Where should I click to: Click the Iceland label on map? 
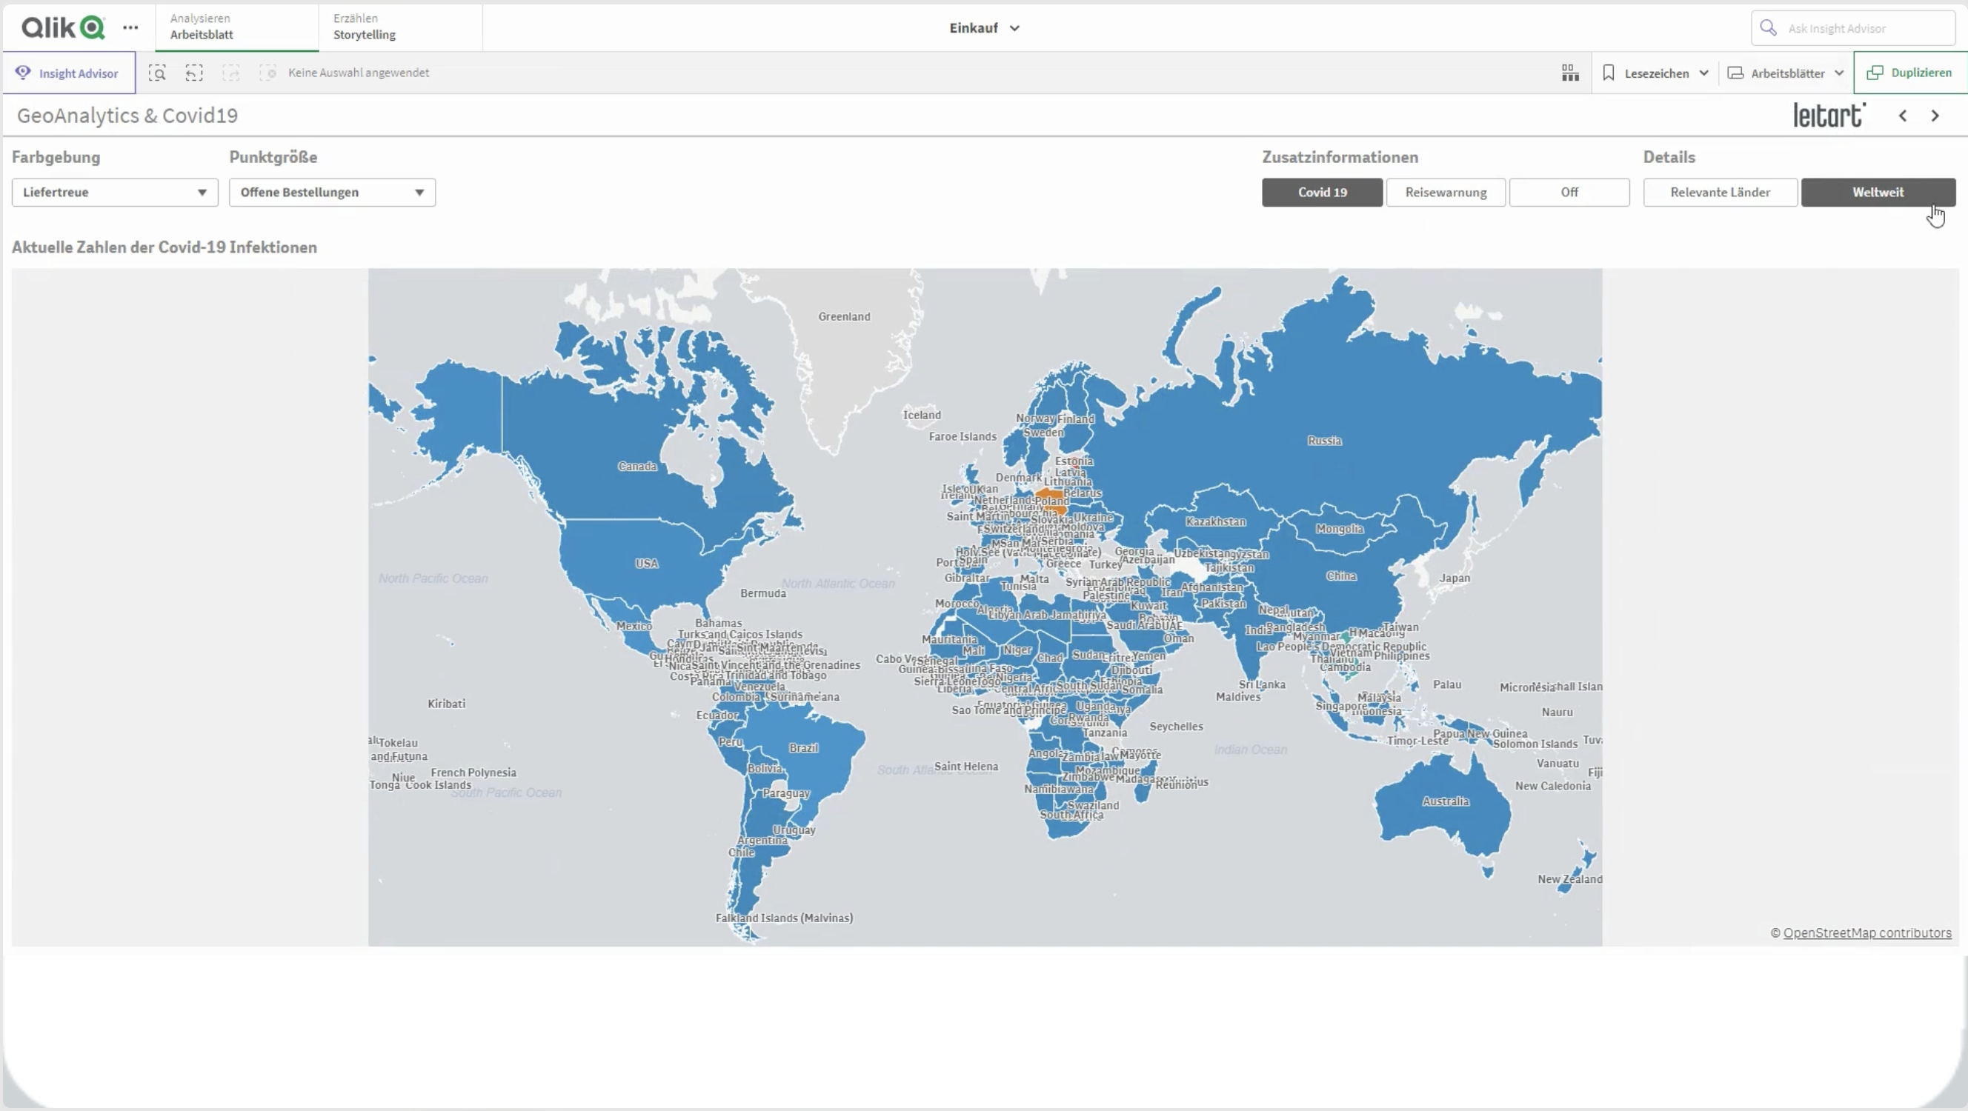[x=922, y=415]
